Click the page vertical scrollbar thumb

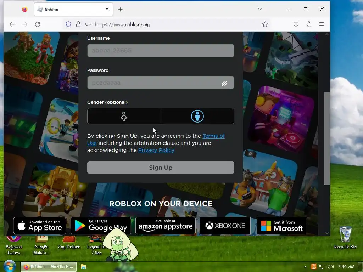326,138
